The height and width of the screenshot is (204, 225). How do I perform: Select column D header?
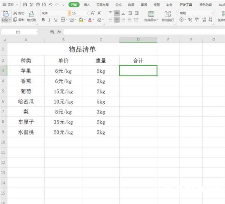[138, 40]
